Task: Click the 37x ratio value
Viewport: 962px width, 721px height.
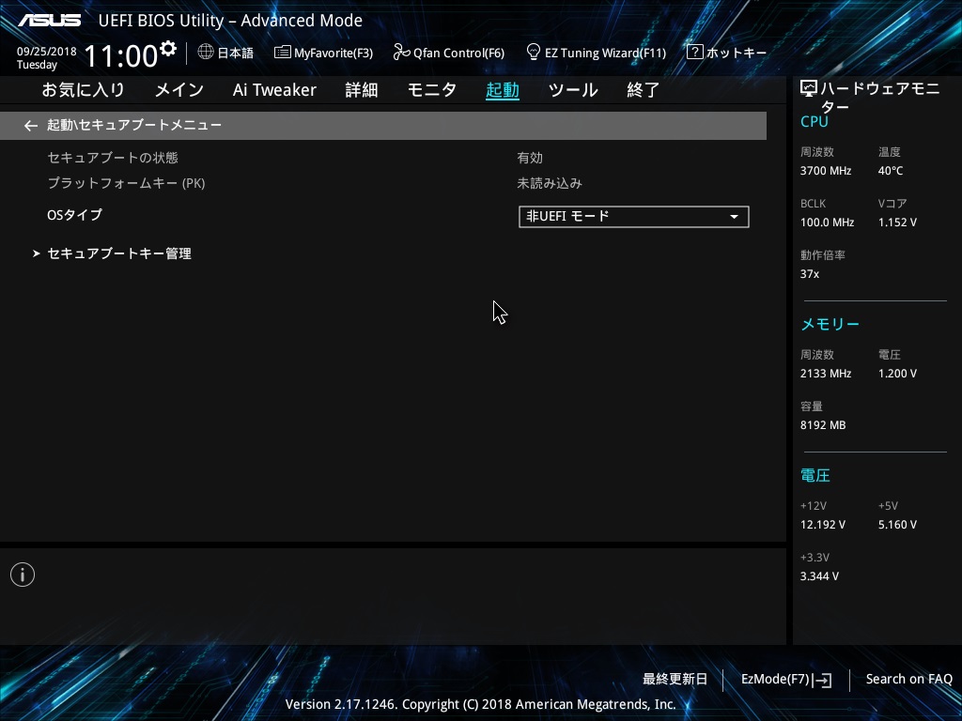Action: (x=809, y=274)
